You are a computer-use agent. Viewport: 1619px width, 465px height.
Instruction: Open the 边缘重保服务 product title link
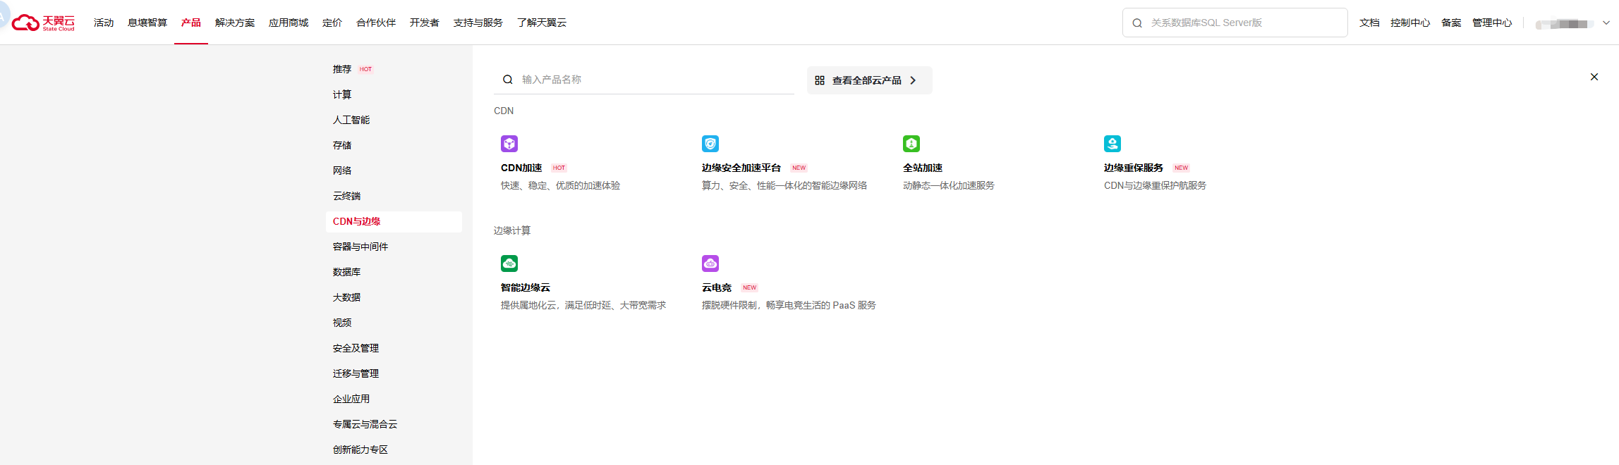(x=1134, y=168)
